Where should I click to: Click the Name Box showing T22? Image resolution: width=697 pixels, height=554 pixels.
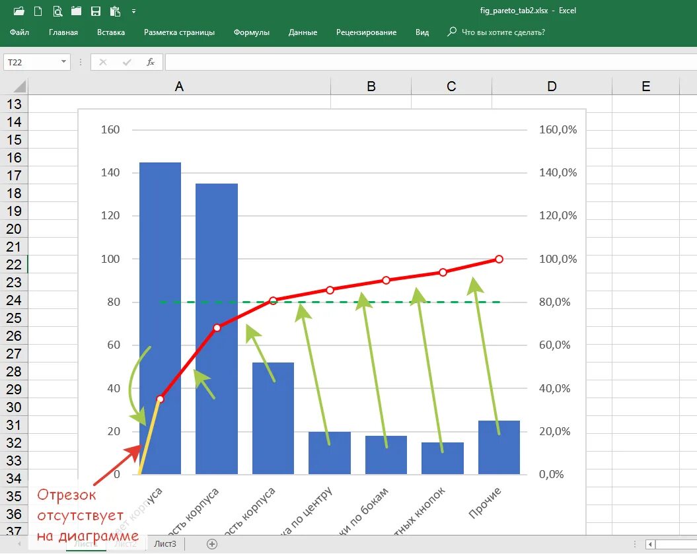pos(30,62)
